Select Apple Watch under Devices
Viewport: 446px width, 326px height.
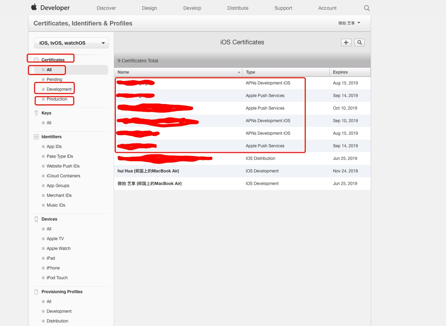pos(59,249)
